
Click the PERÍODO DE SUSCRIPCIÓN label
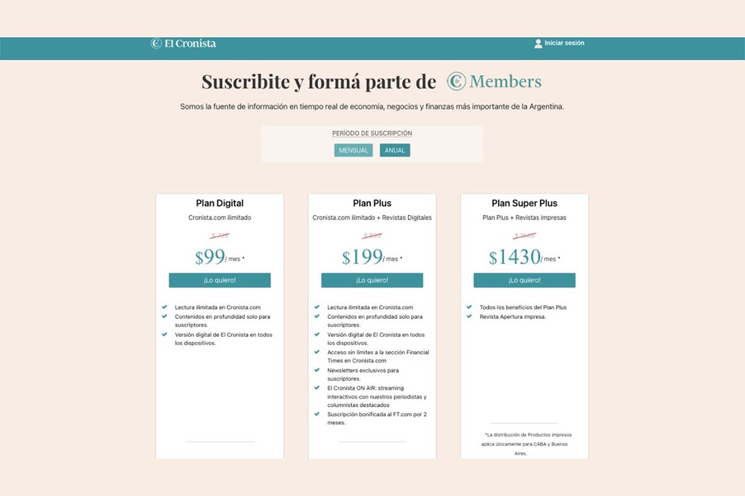coord(372,133)
